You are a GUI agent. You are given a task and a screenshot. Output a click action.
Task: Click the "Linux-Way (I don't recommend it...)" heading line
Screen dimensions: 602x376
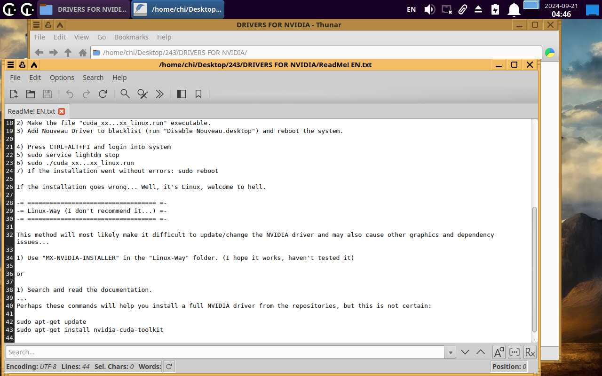pyautogui.click(x=92, y=211)
